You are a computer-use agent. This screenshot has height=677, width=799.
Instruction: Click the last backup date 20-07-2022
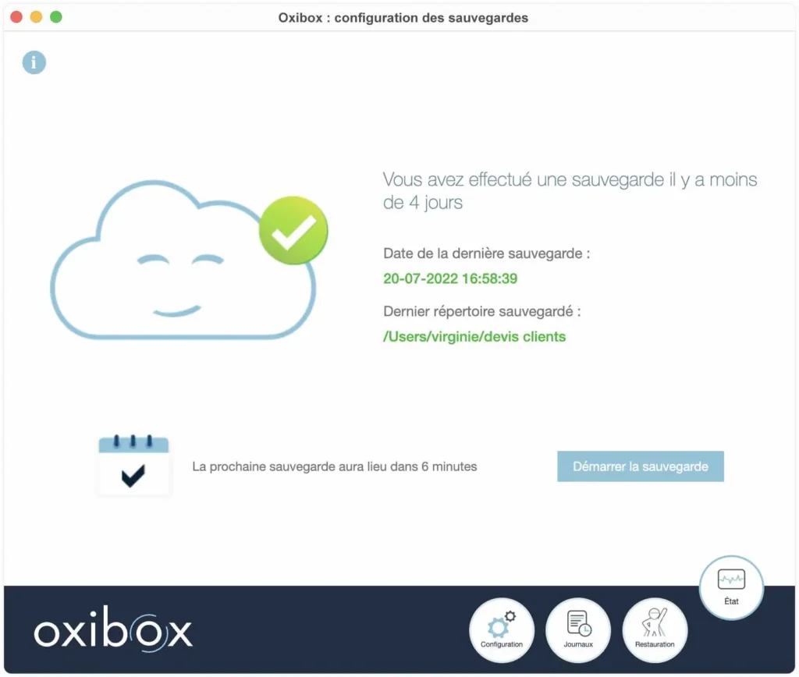point(450,278)
